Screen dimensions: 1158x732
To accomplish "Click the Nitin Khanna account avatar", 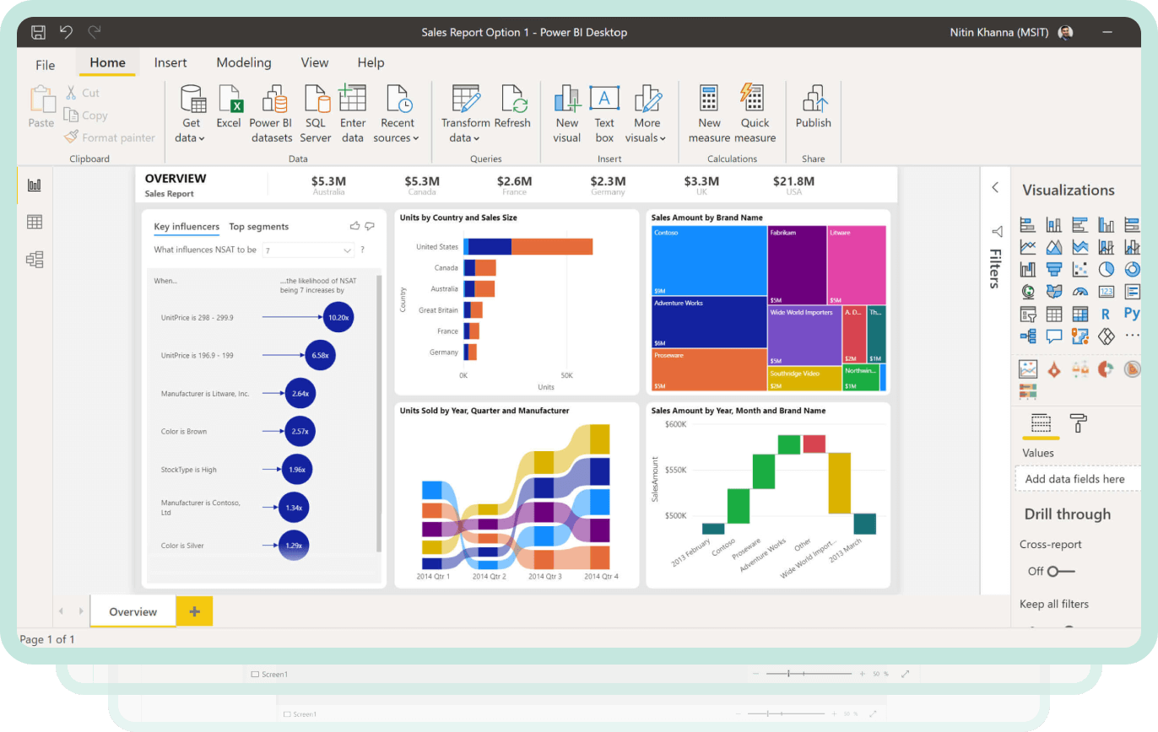I will (1065, 32).
